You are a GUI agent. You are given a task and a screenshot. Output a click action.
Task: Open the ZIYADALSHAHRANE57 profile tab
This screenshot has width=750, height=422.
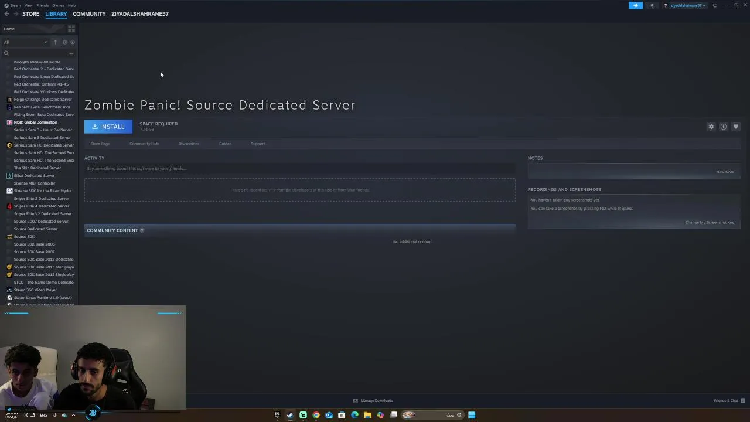140,14
